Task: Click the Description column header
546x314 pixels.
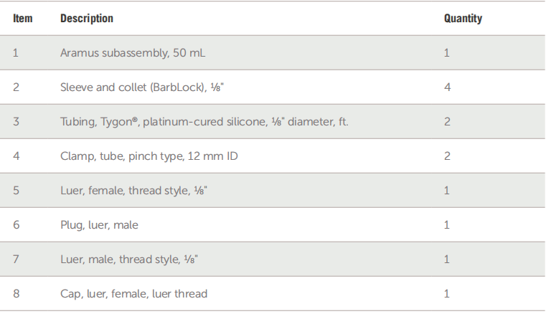Action: coord(87,19)
